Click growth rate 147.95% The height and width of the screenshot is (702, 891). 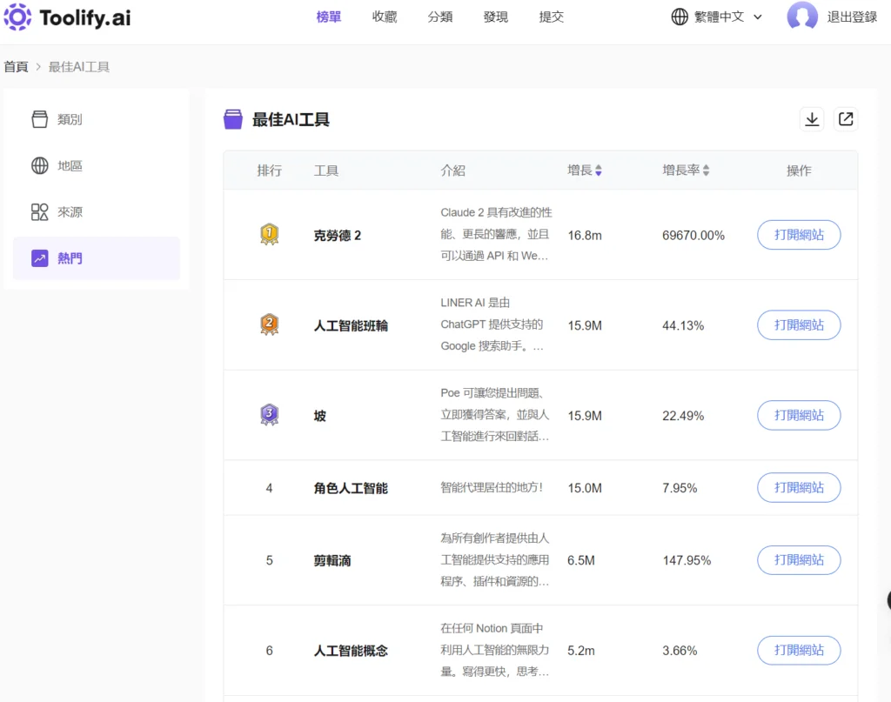pos(687,560)
